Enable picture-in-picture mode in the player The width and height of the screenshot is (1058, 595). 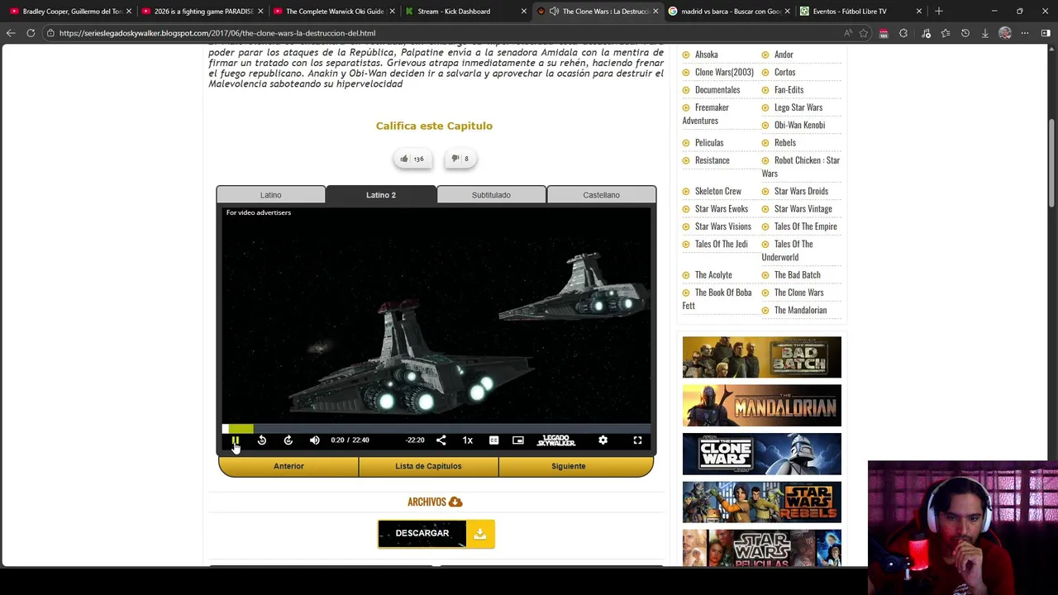[x=518, y=440]
